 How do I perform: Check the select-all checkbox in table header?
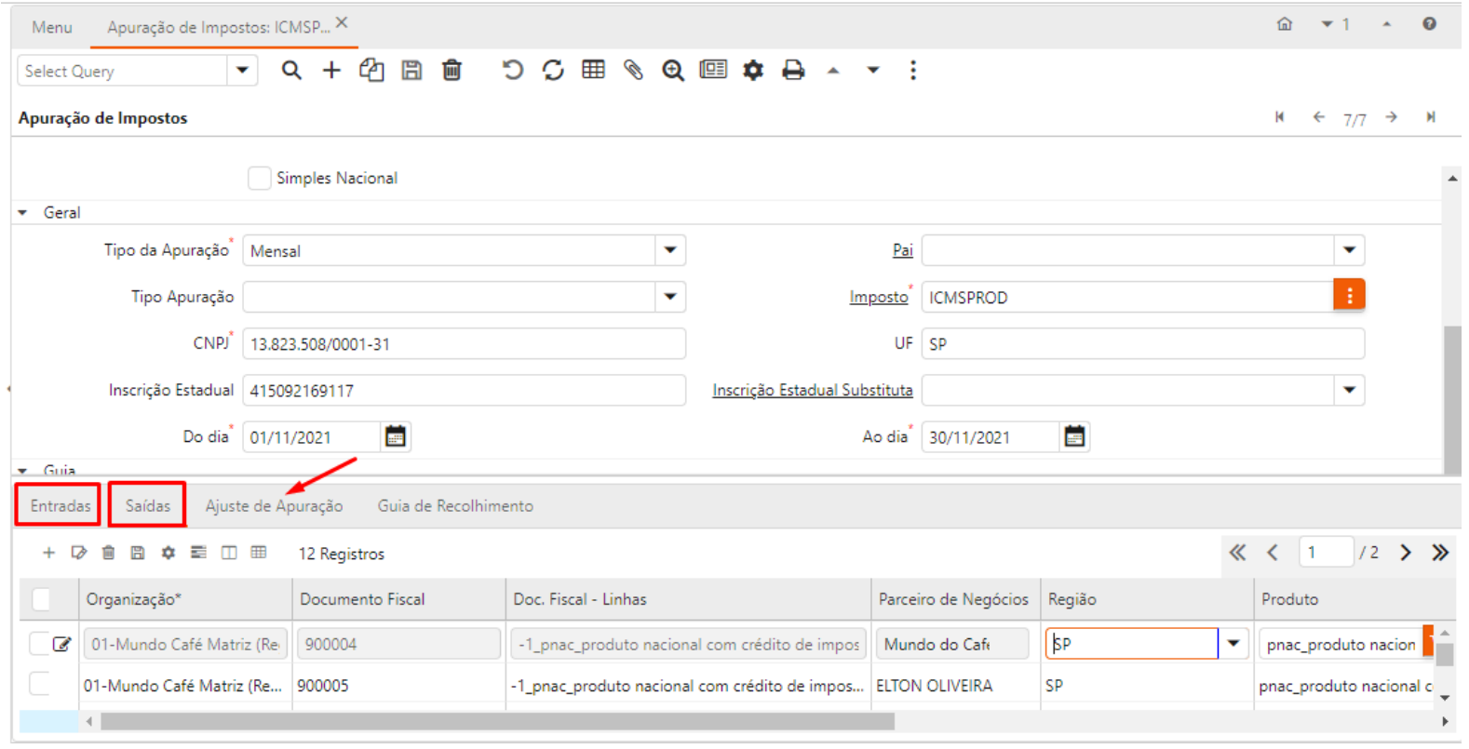(x=42, y=599)
